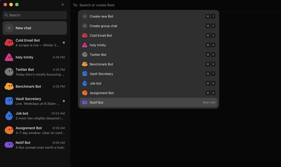Click pink holy trinity icon in dropdown

[x=85, y=45]
